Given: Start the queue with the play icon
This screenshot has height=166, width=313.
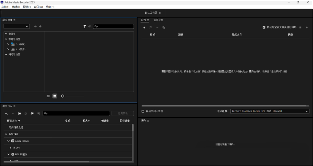Looking at the screenshot, I should pos(307,27).
